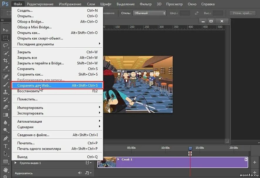
Task: Click the timeline playhead marker
Action: [190, 148]
